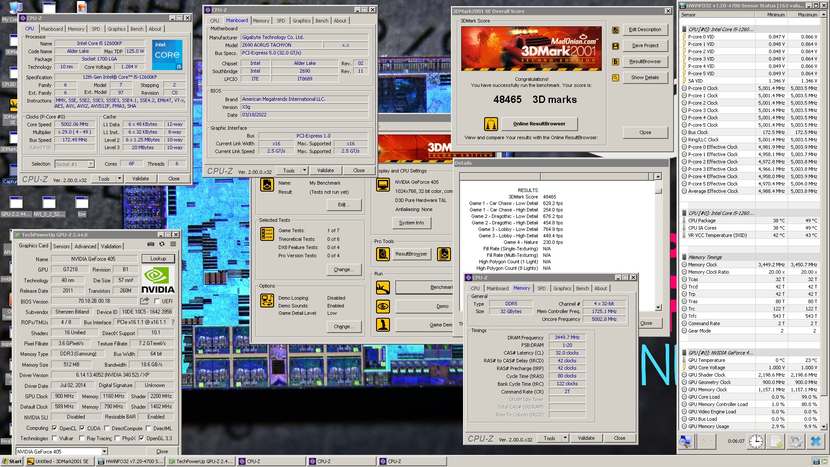Toggle the UEFI checkbox in GPU-Z
Viewport: 830px width, 467px height.
(157, 301)
